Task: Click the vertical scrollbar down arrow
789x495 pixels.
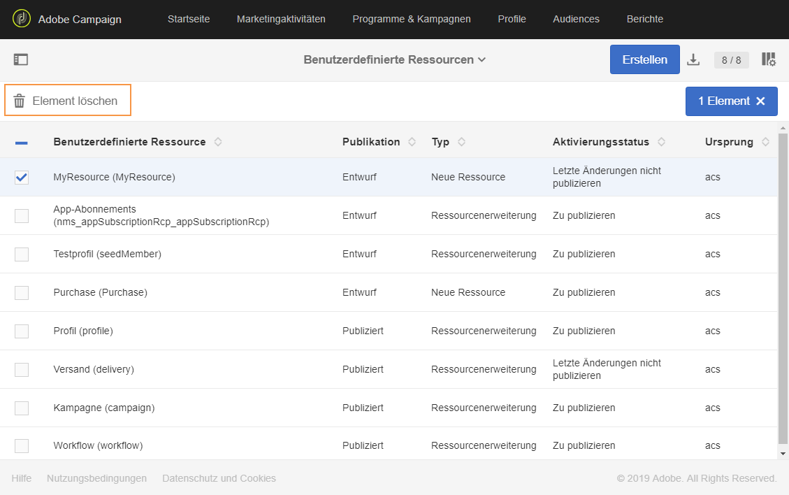Action: 783,454
